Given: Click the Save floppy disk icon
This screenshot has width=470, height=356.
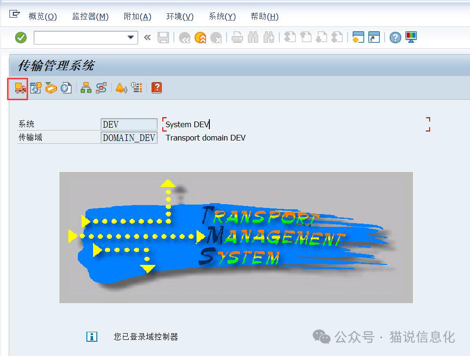Looking at the screenshot, I should click(x=163, y=37).
